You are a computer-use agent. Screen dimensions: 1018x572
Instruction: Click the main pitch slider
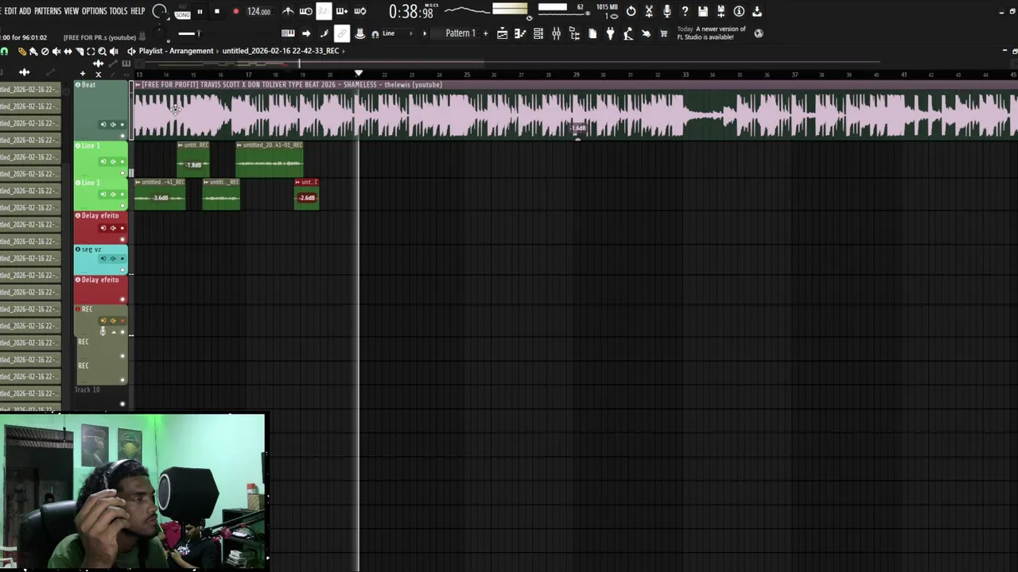coord(189,33)
